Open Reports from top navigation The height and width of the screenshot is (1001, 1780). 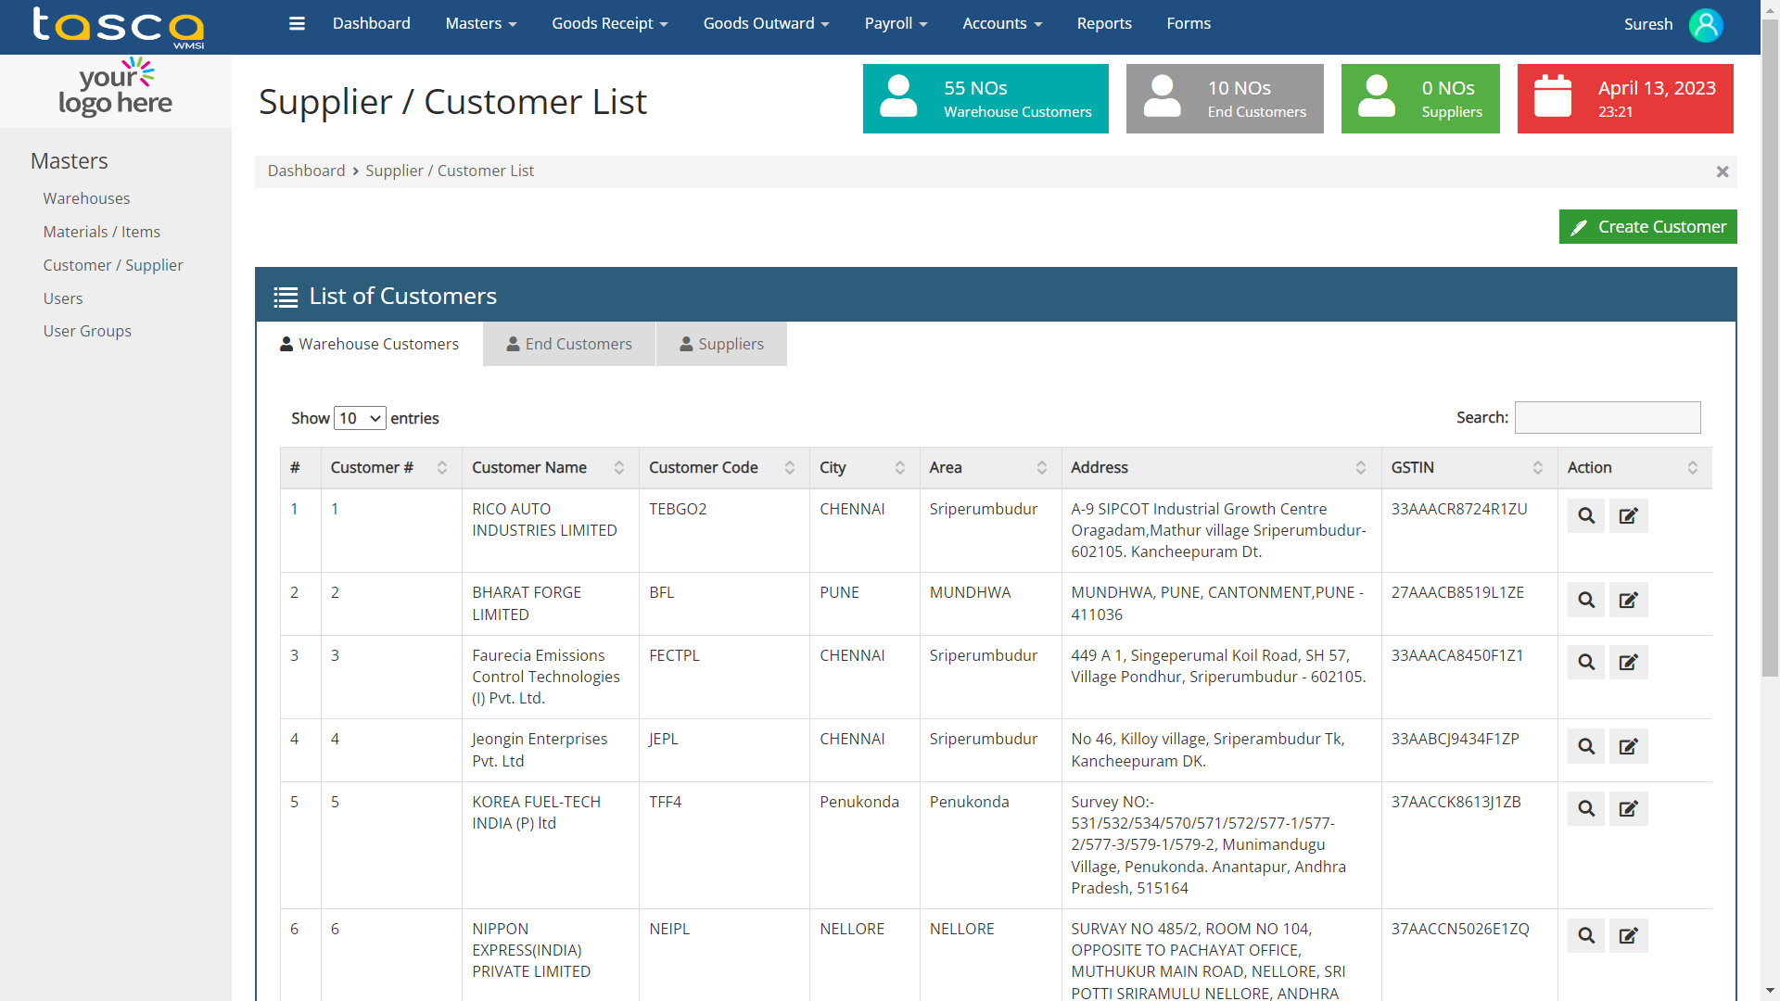click(1104, 23)
